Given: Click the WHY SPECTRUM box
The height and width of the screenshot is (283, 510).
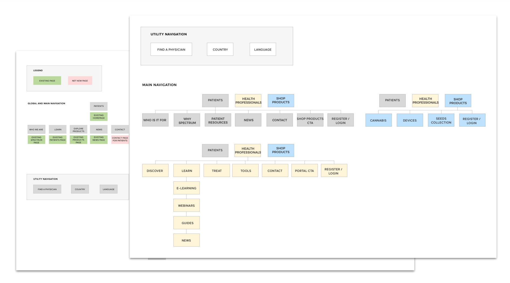Looking at the screenshot, I should pyautogui.click(x=187, y=120).
